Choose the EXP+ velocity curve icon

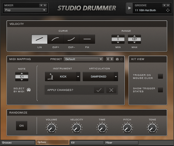click(55, 39)
